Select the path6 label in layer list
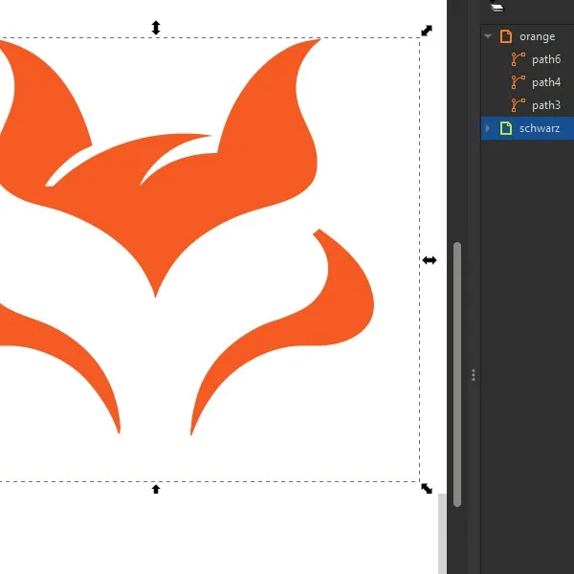Screen dimensions: 574x574 click(x=546, y=59)
